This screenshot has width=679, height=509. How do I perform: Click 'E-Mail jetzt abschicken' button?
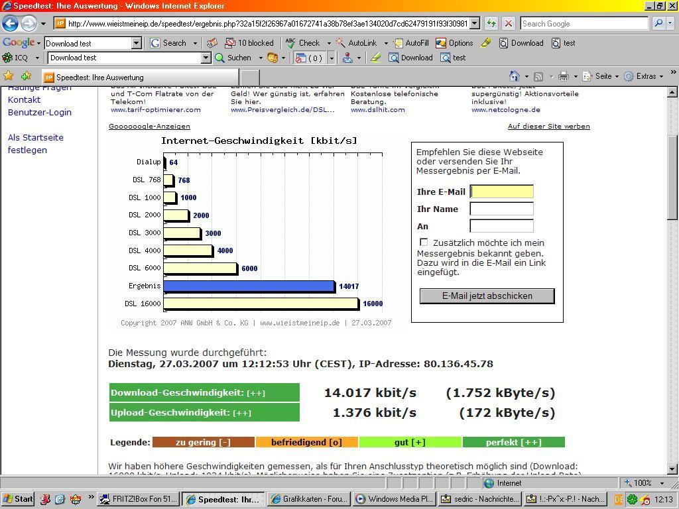pyautogui.click(x=487, y=296)
